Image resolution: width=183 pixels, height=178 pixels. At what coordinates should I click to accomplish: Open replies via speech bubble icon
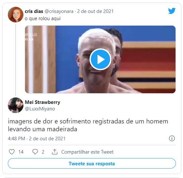pos(35,152)
